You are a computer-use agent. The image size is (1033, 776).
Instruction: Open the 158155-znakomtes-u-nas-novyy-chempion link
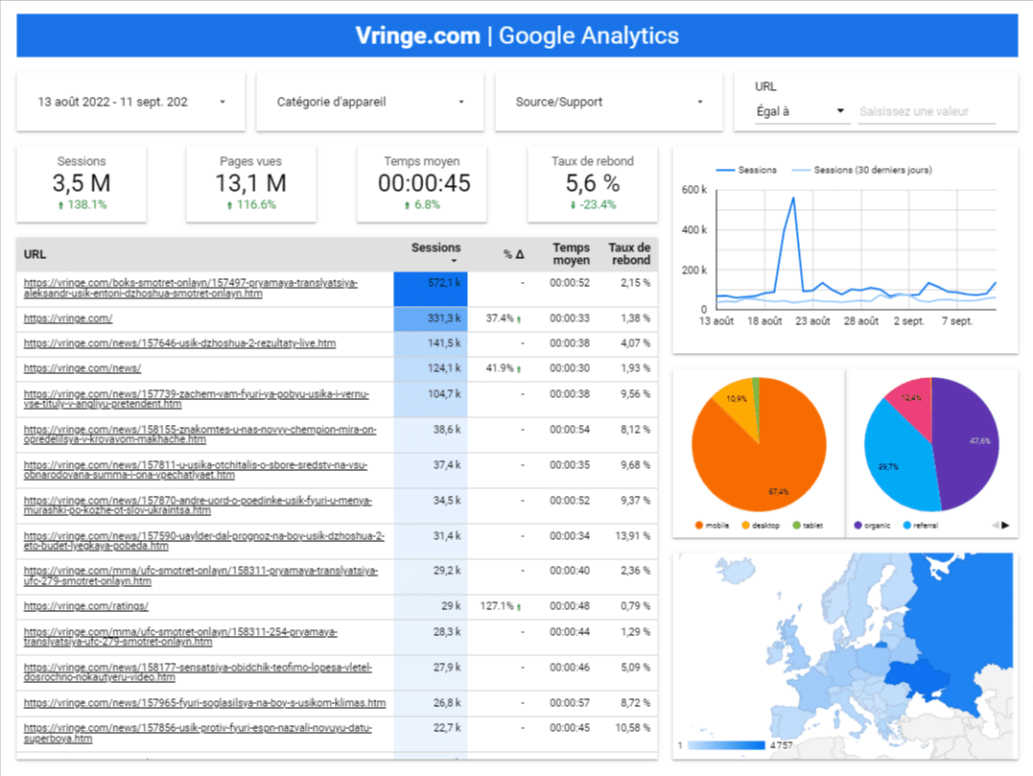pos(200,435)
